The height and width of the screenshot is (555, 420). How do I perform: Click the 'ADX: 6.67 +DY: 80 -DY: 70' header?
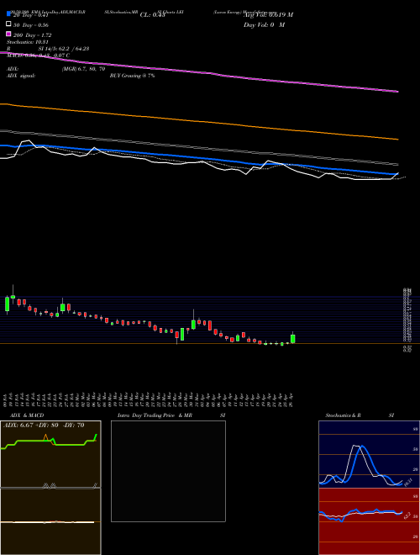click(x=44, y=425)
